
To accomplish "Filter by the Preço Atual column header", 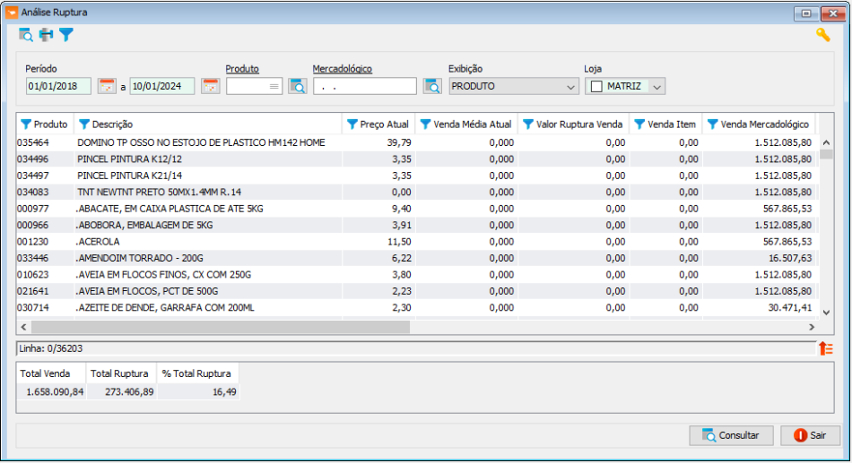I will coord(352,124).
